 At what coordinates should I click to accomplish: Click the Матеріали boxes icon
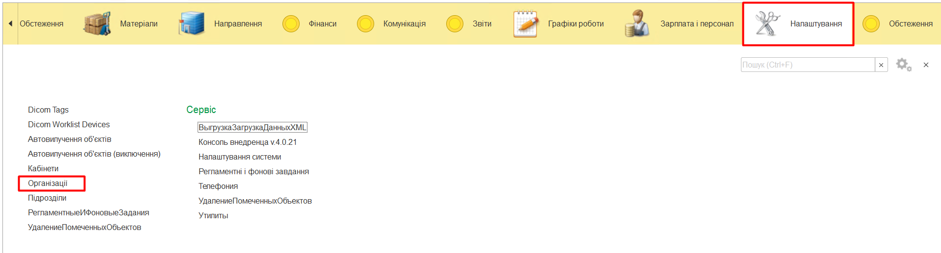[97, 24]
